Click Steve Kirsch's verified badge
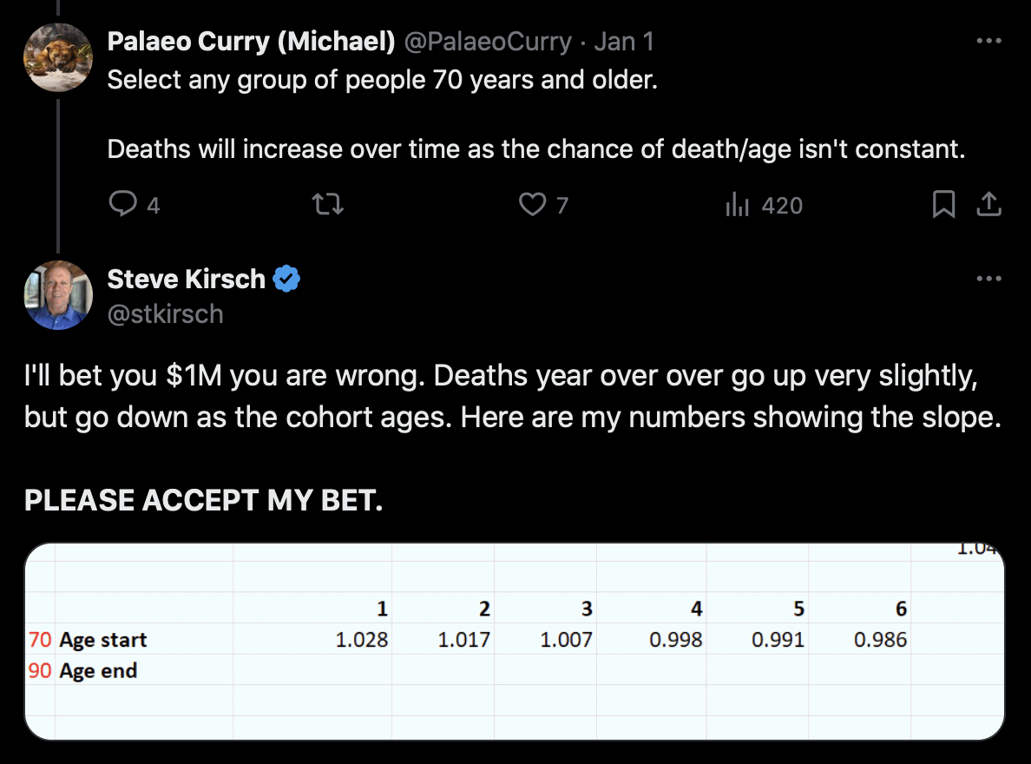 click(286, 279)
